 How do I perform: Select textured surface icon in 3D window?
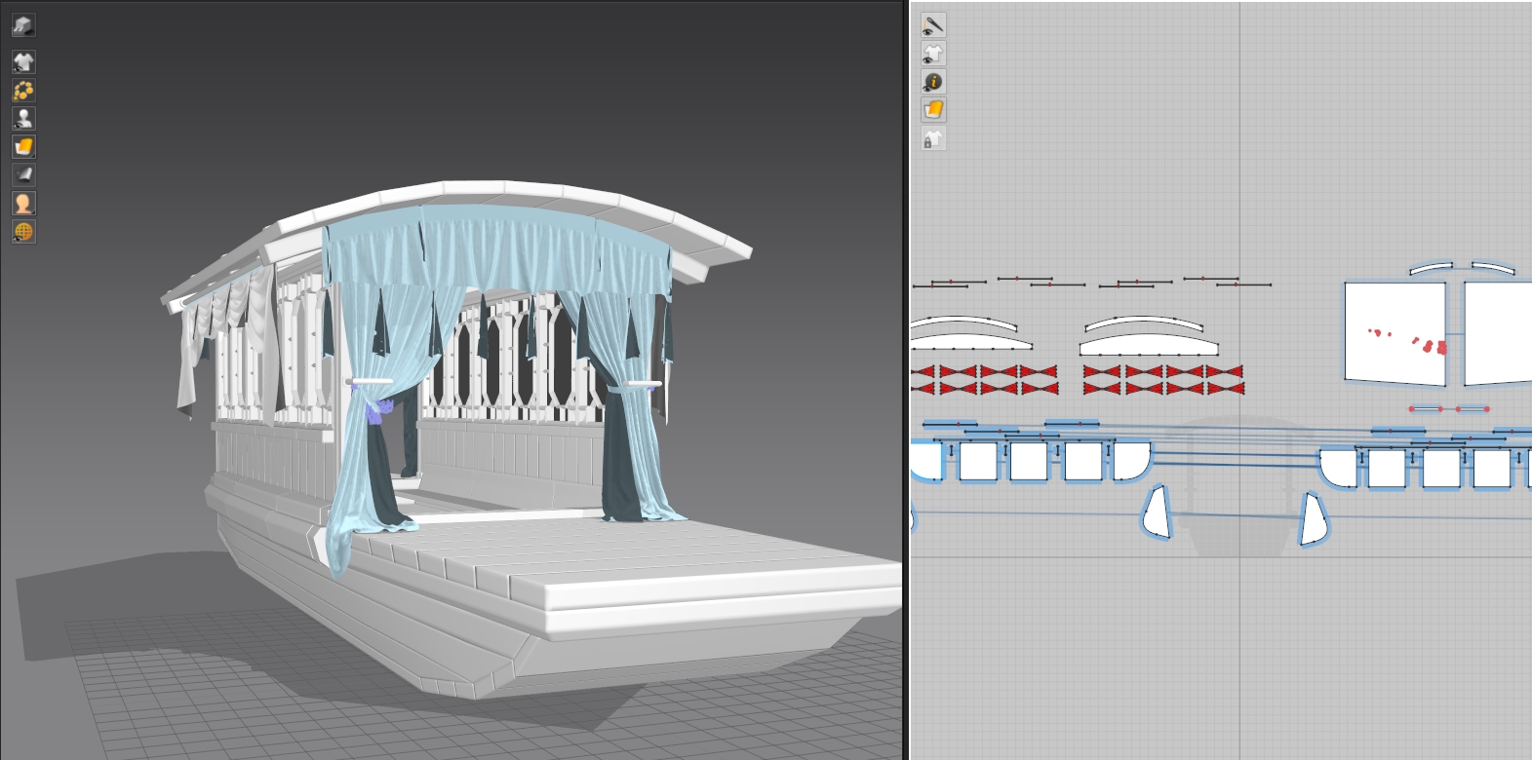point(23,147)
